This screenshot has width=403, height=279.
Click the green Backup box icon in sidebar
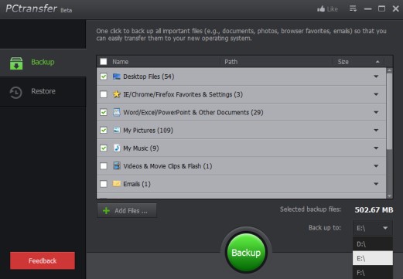pos(16,63)
